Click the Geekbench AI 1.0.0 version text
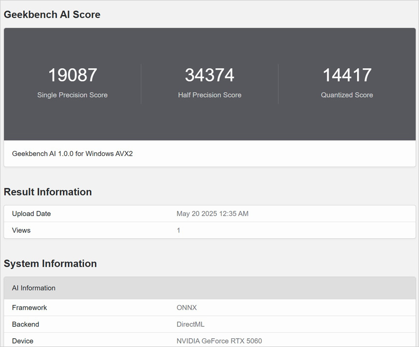 click(73, 154)
